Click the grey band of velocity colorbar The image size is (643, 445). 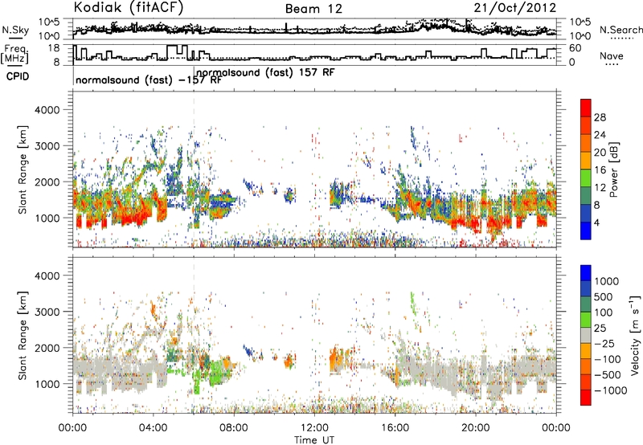click(586, 335)
